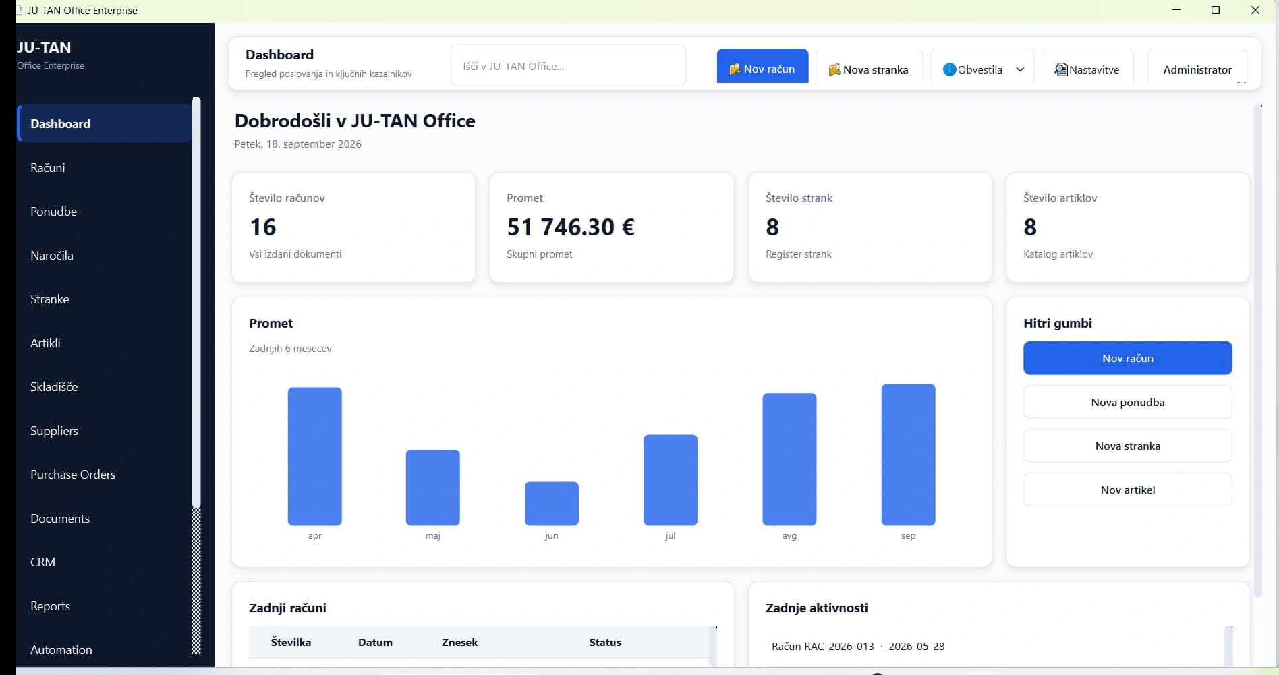The image size is (1279, 675).
Task: Click Nov račun in the Hitri gumbi panel
Action: click(1127, 358)
